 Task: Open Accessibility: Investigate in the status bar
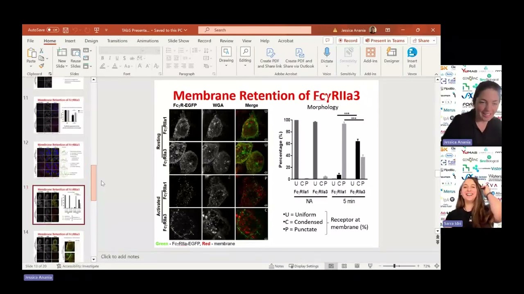78,266
